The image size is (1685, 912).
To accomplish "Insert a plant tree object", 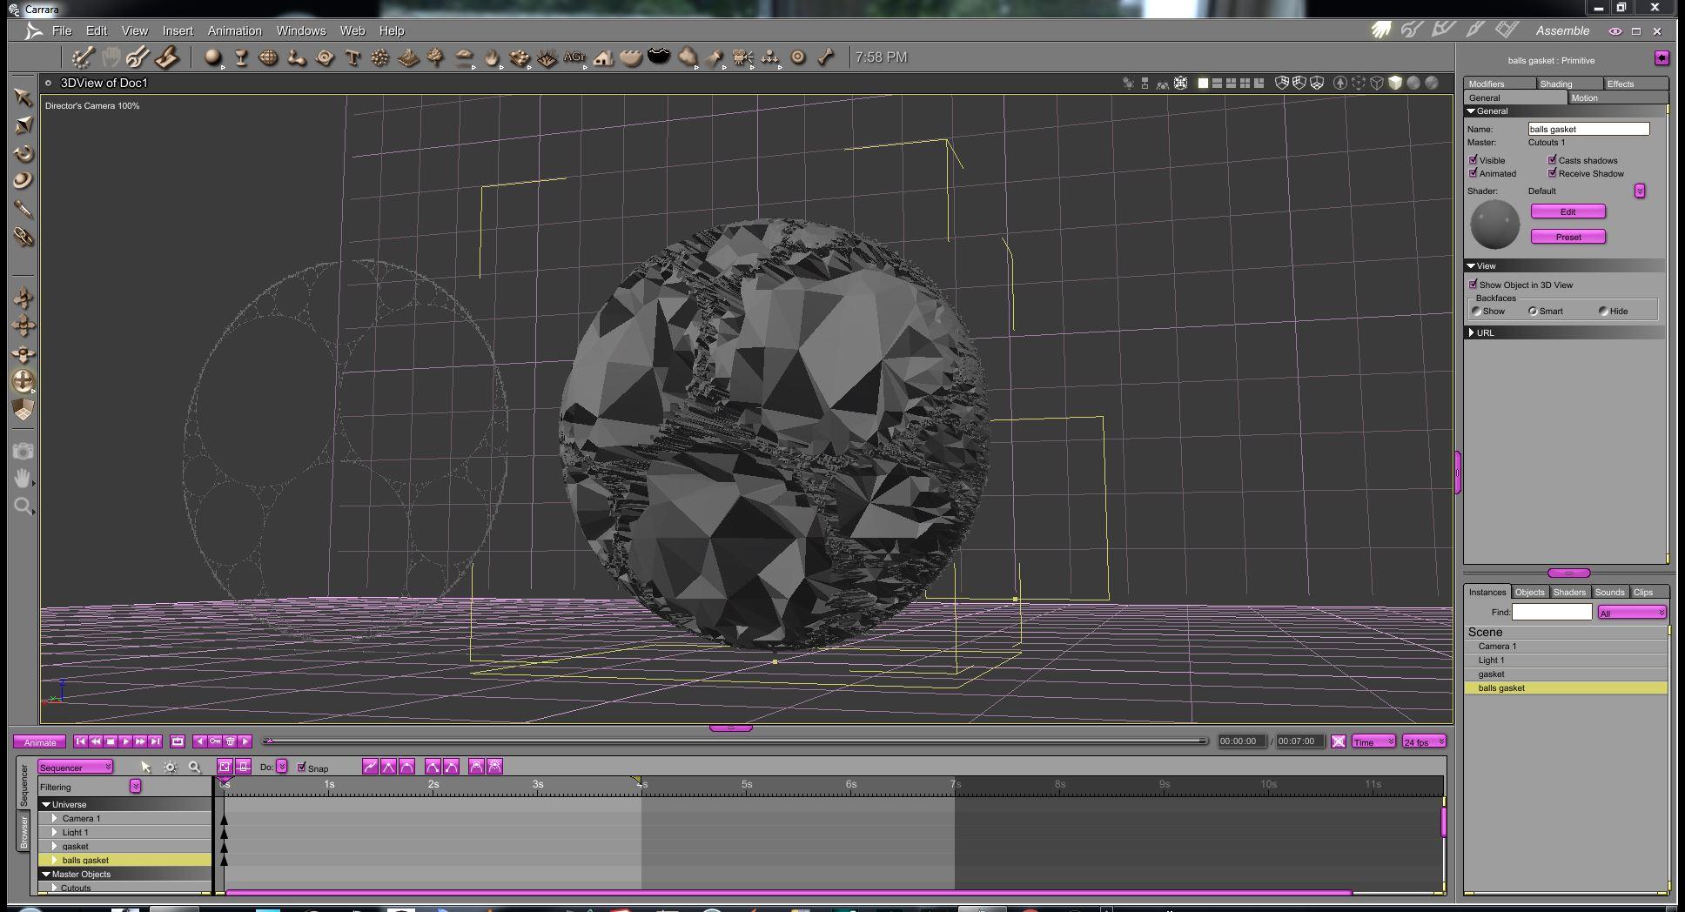I will click(x=436, y=57).
